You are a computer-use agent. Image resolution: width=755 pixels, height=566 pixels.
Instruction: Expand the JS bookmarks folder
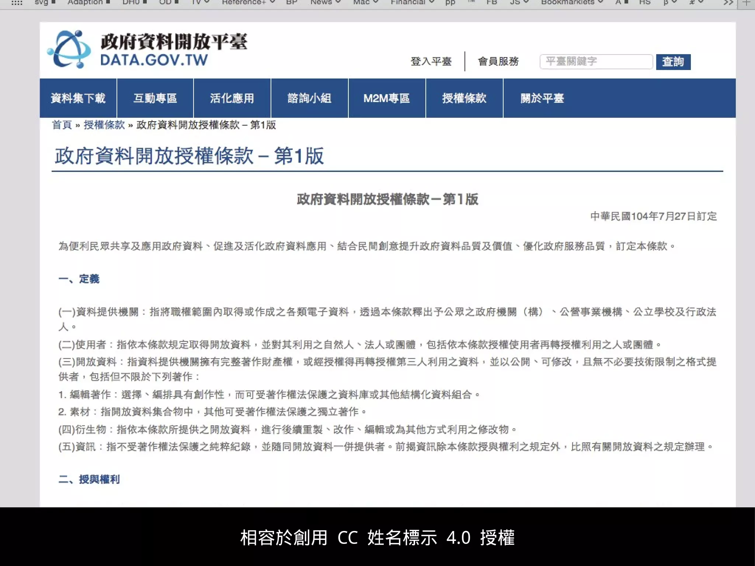[x=519, y=2]
